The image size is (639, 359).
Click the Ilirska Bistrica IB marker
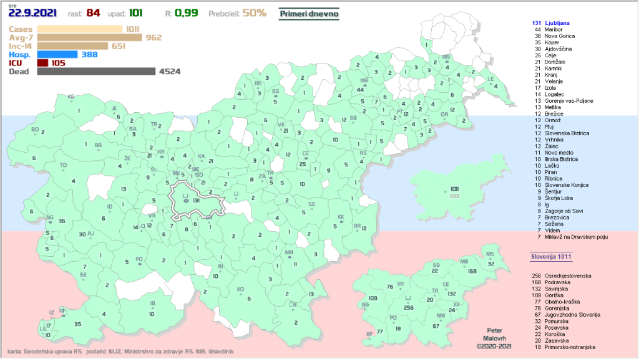coord(152,308)
